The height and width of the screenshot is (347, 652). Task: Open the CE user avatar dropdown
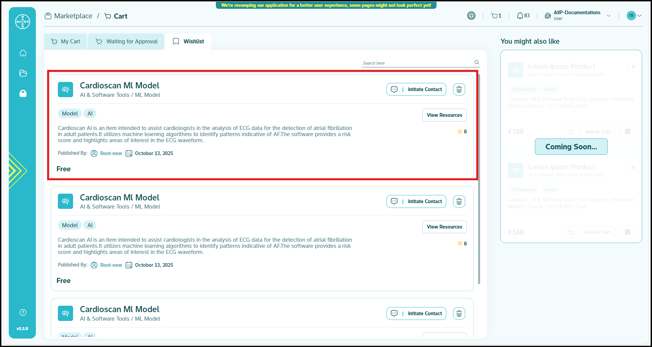pyautogui.click(x=634, y=16)
